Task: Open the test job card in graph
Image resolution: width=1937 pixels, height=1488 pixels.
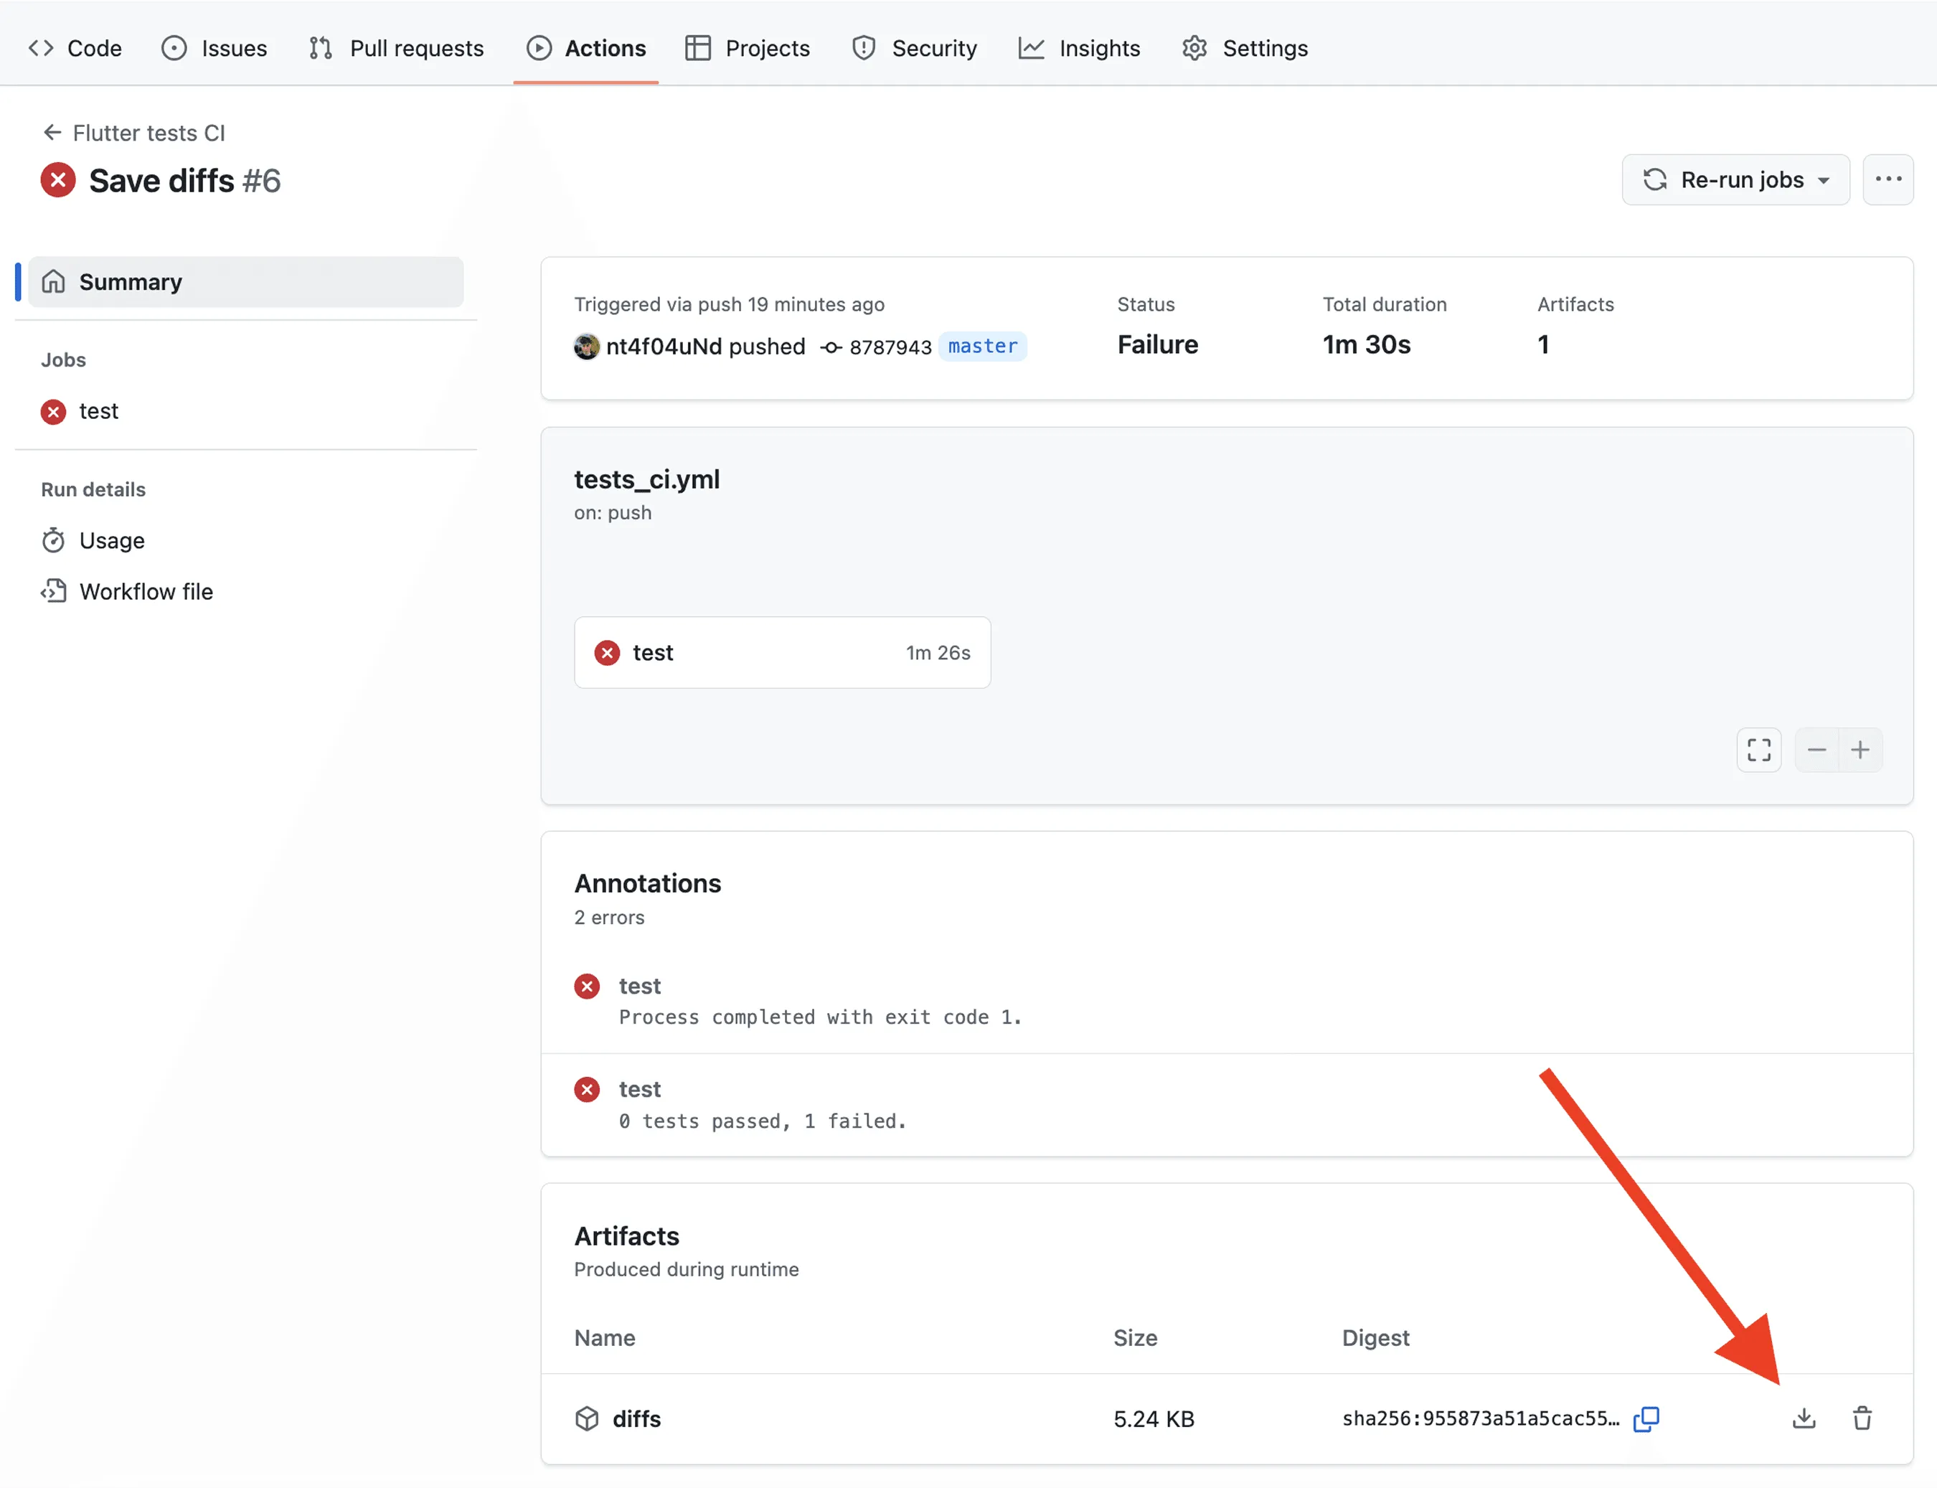Action: pos(782,653)
